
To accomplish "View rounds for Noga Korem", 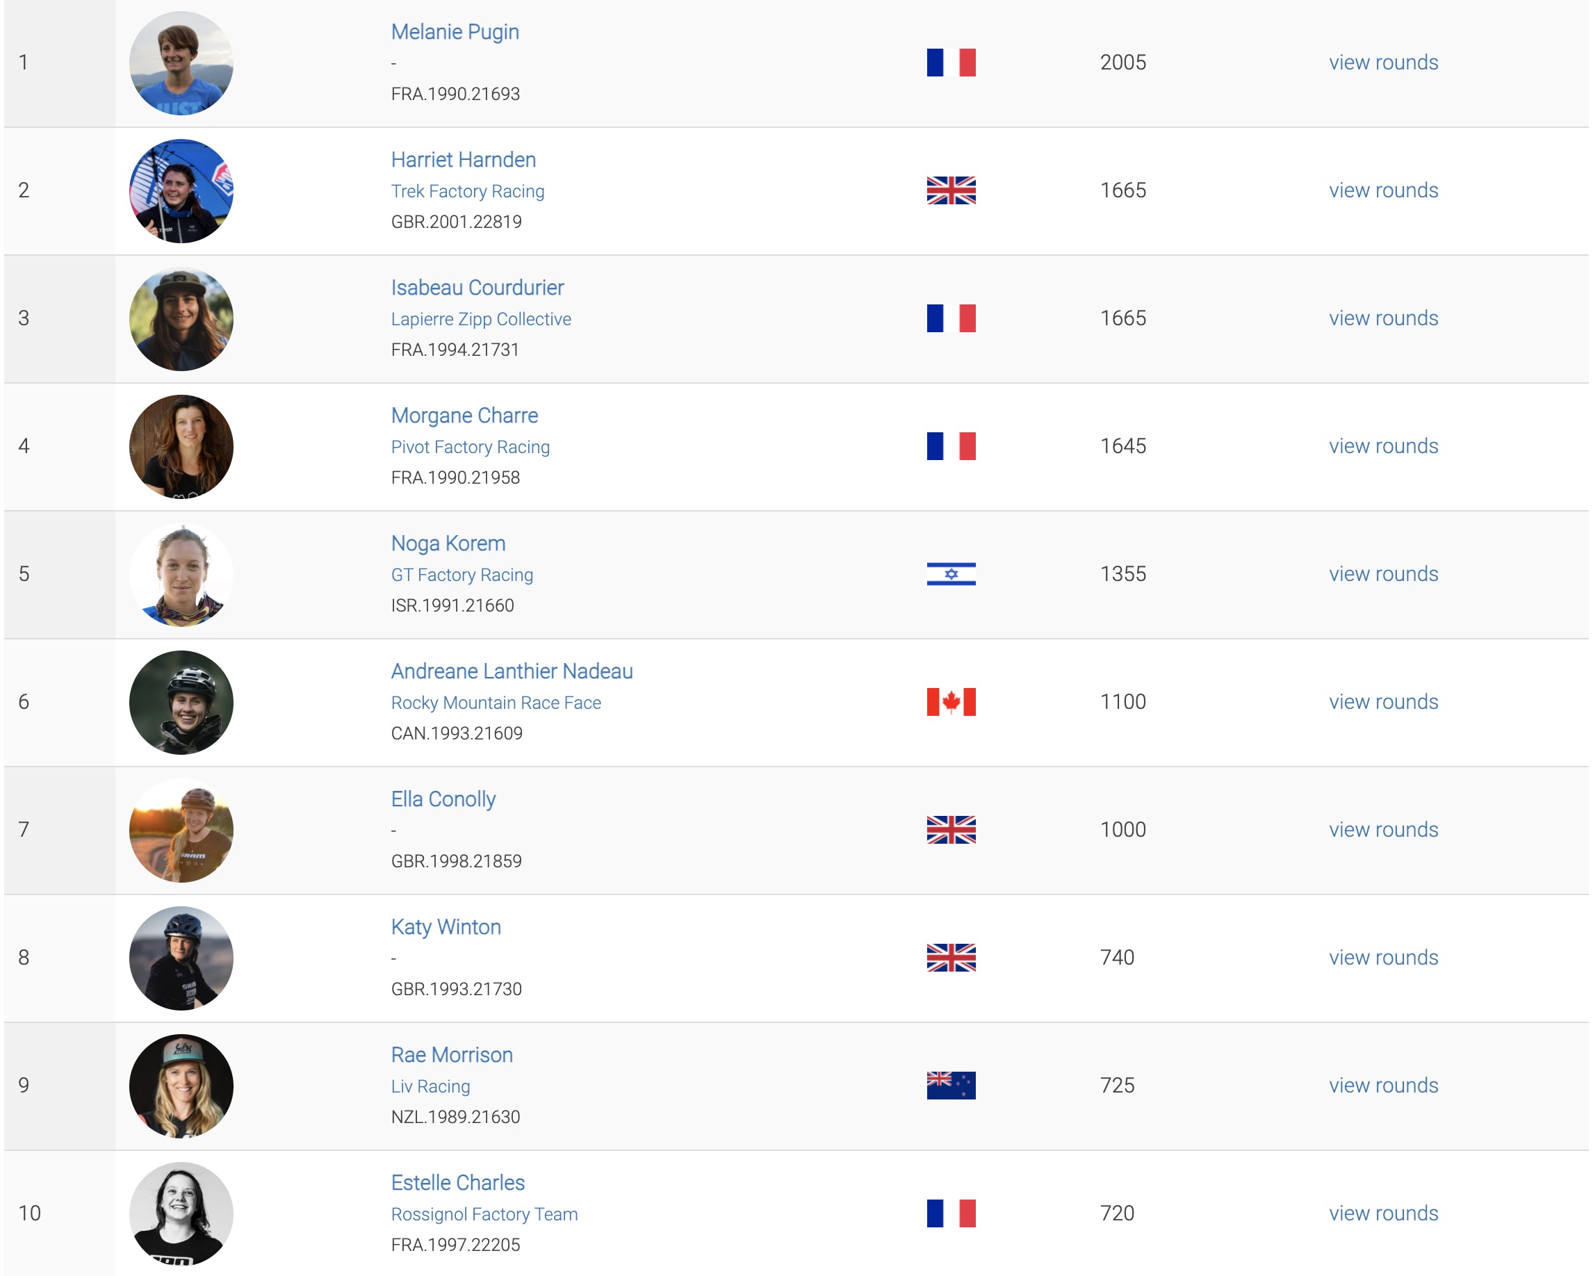I will (x=1382, y=574).
